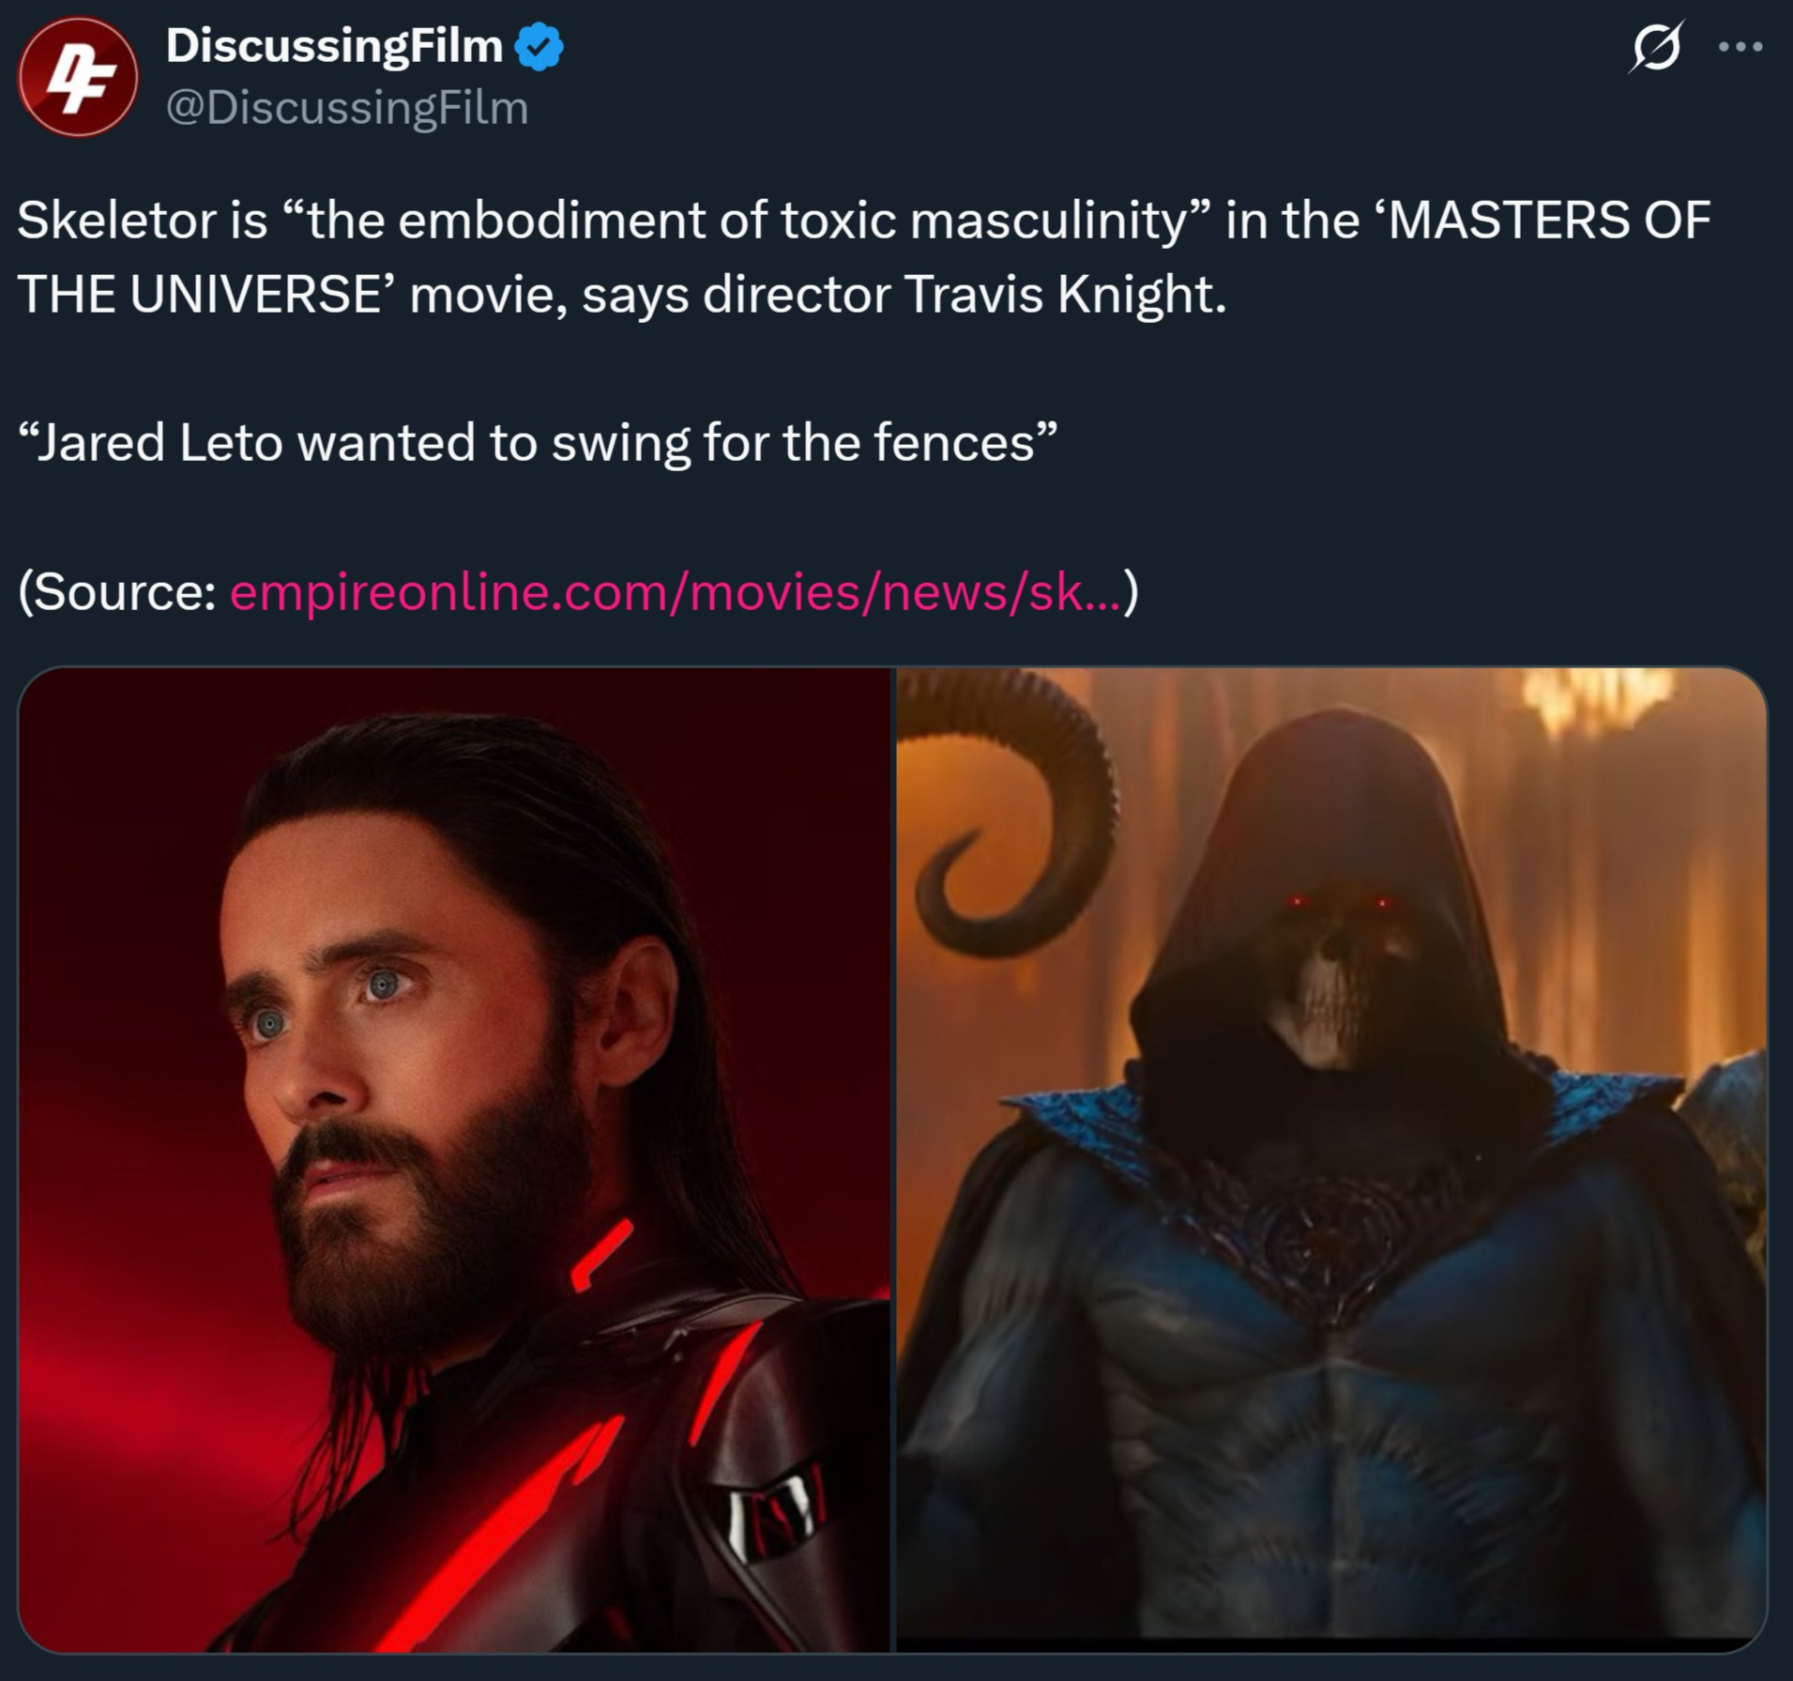The image size is (1793, 1681).
Task: Click the director name Travis Knight
Action: [x=1065, y=295]
